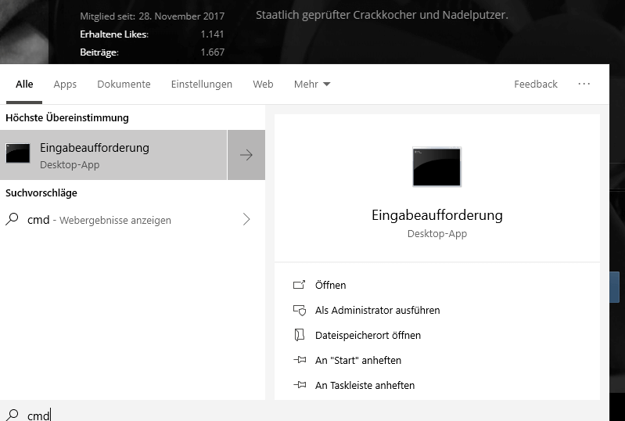Switch to the Dokumente tab

coord(124,84)
